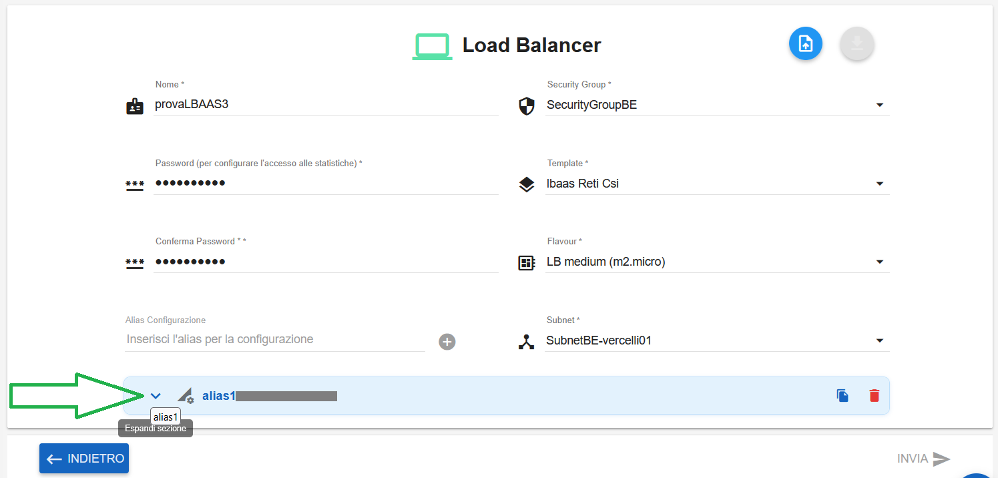Click the greyed-out download icon button
998x478 pixels.
click(x=857, y=44)
